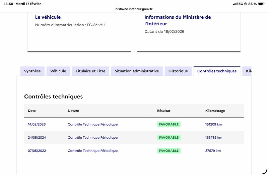Select the Contrôles techniques tab
This screenshot has width=268, height=175.
click(x=217, y=71)
